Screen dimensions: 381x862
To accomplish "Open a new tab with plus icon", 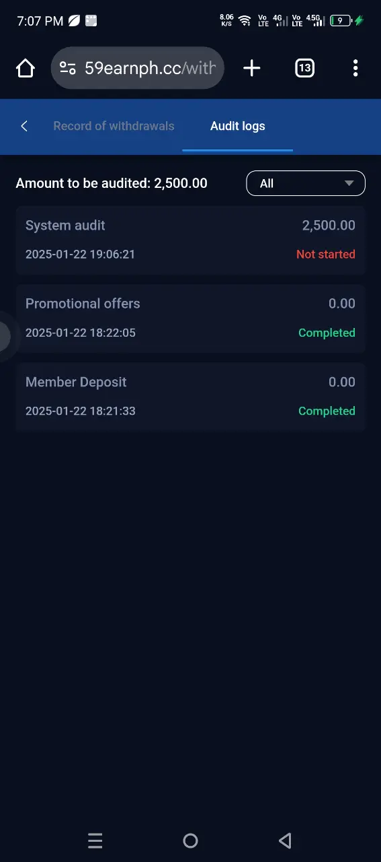I will (251, 68).
